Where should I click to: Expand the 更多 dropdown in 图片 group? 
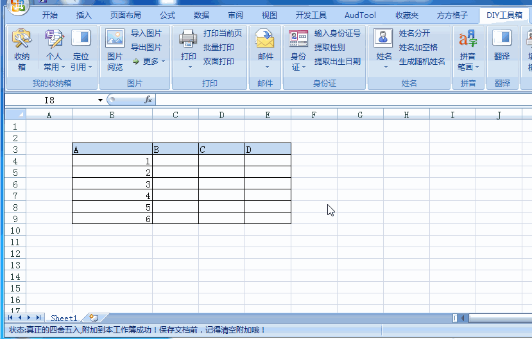(x=149, y=62)
